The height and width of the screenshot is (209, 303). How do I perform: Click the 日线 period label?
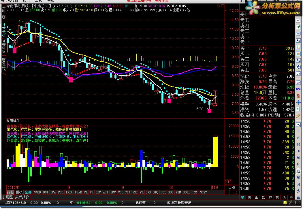click(x=232, y=187)
